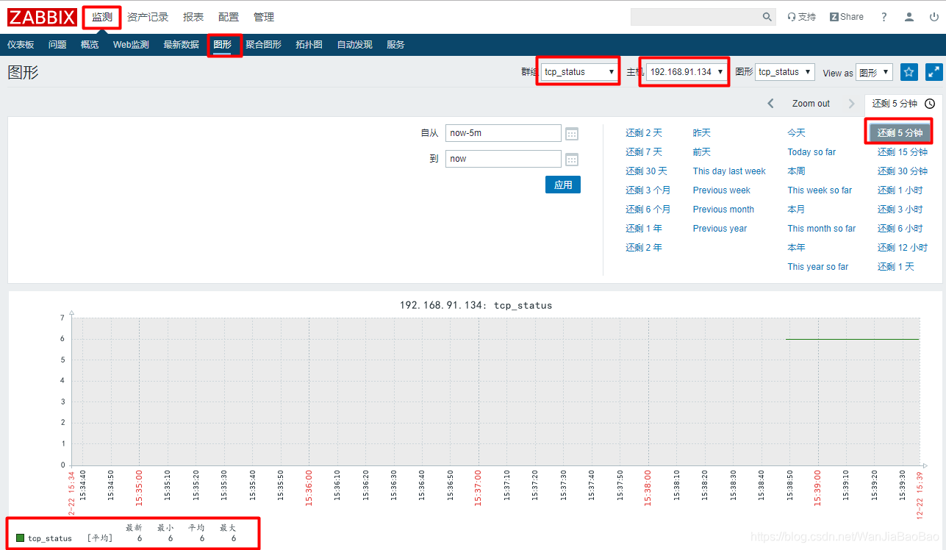Select 今天 range
Image resolution: width=946 pixels, height=550 pixels.
pos(797,133)
